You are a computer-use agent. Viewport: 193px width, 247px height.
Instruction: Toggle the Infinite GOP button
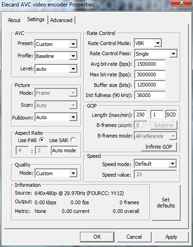pyautogui.click(x=159, y=147)
